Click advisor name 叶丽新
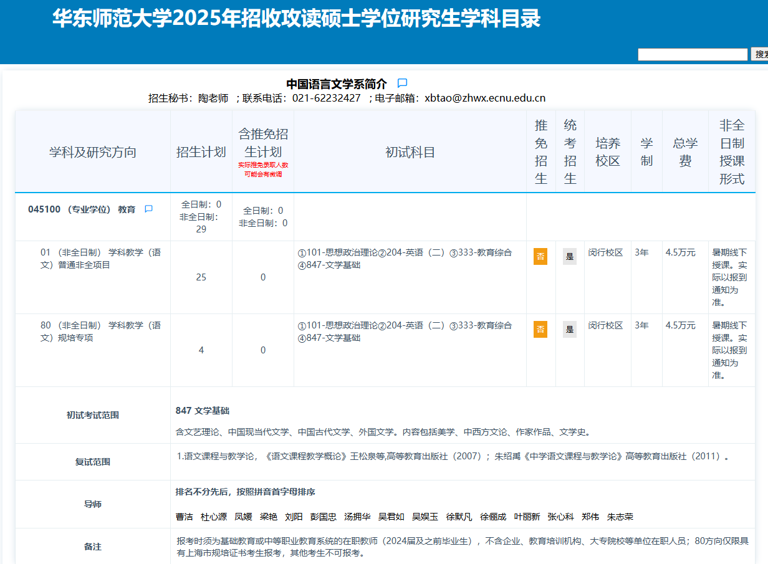This screenshot has width=768, height=564. click(x=527, y=517)
